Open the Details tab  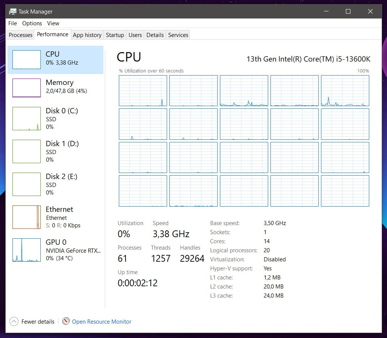[155, 35]
